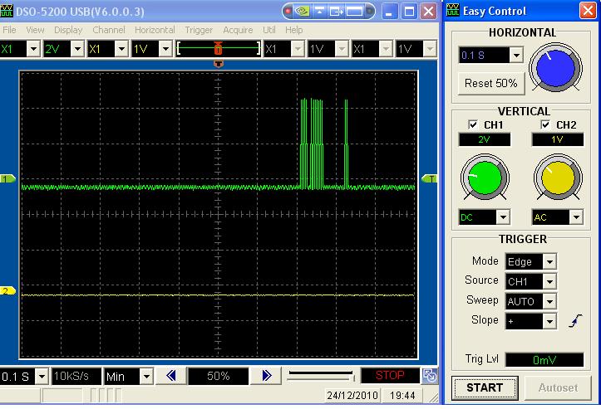The width and height of the screenshot is (601, 409).
Task: Click the rewind double-left arrow button
Action: coord(172,376)
